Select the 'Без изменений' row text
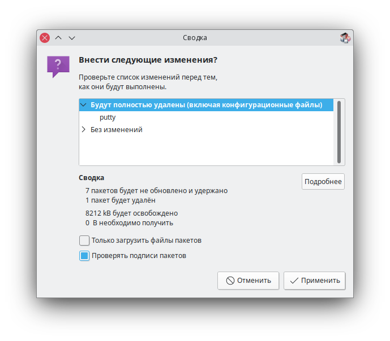 coord(117,129)
